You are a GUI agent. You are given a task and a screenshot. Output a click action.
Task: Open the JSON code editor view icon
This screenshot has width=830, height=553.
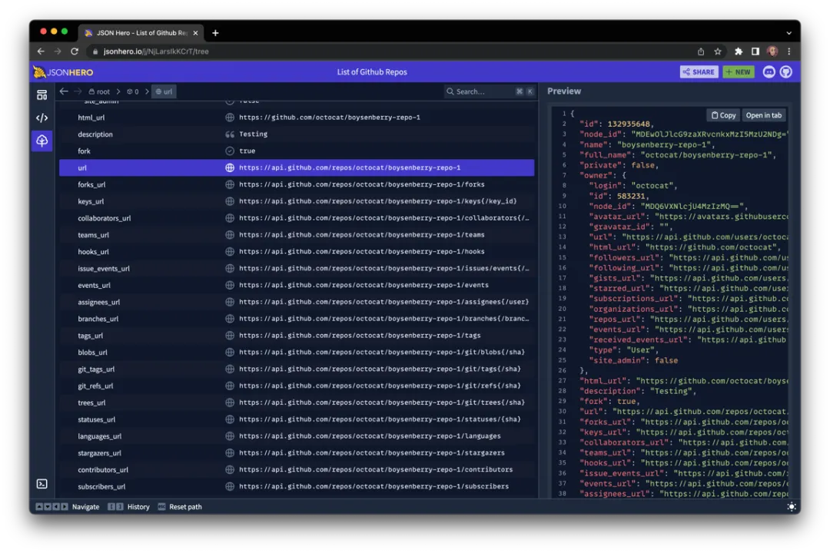pos(41,118)
